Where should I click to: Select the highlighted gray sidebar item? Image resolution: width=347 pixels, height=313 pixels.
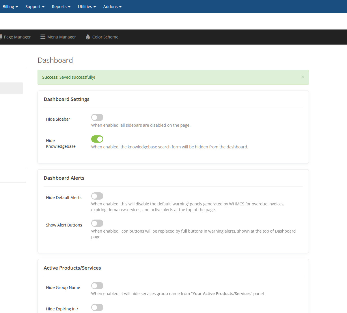(x=11, y=88)
